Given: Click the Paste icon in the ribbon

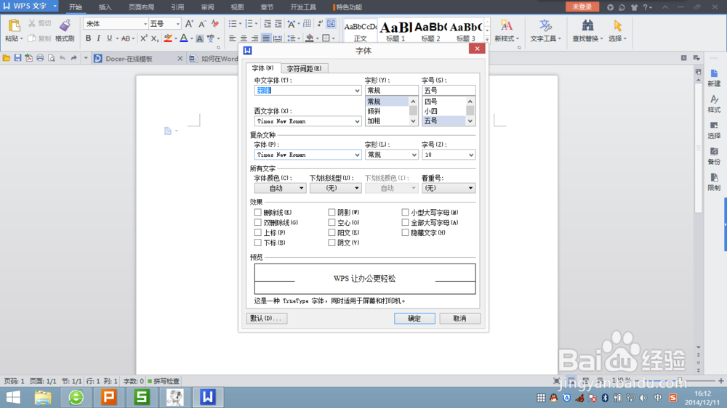Looking at the screenshot, I should (14, 25).
